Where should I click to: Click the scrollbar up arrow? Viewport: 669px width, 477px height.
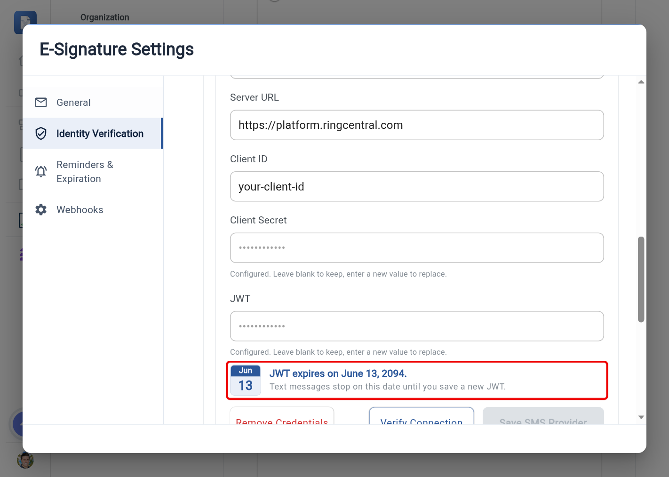[641, 82]
